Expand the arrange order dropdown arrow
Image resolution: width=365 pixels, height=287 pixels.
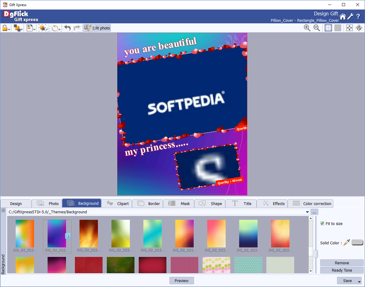pyautogui.click(x=22, y=29)
